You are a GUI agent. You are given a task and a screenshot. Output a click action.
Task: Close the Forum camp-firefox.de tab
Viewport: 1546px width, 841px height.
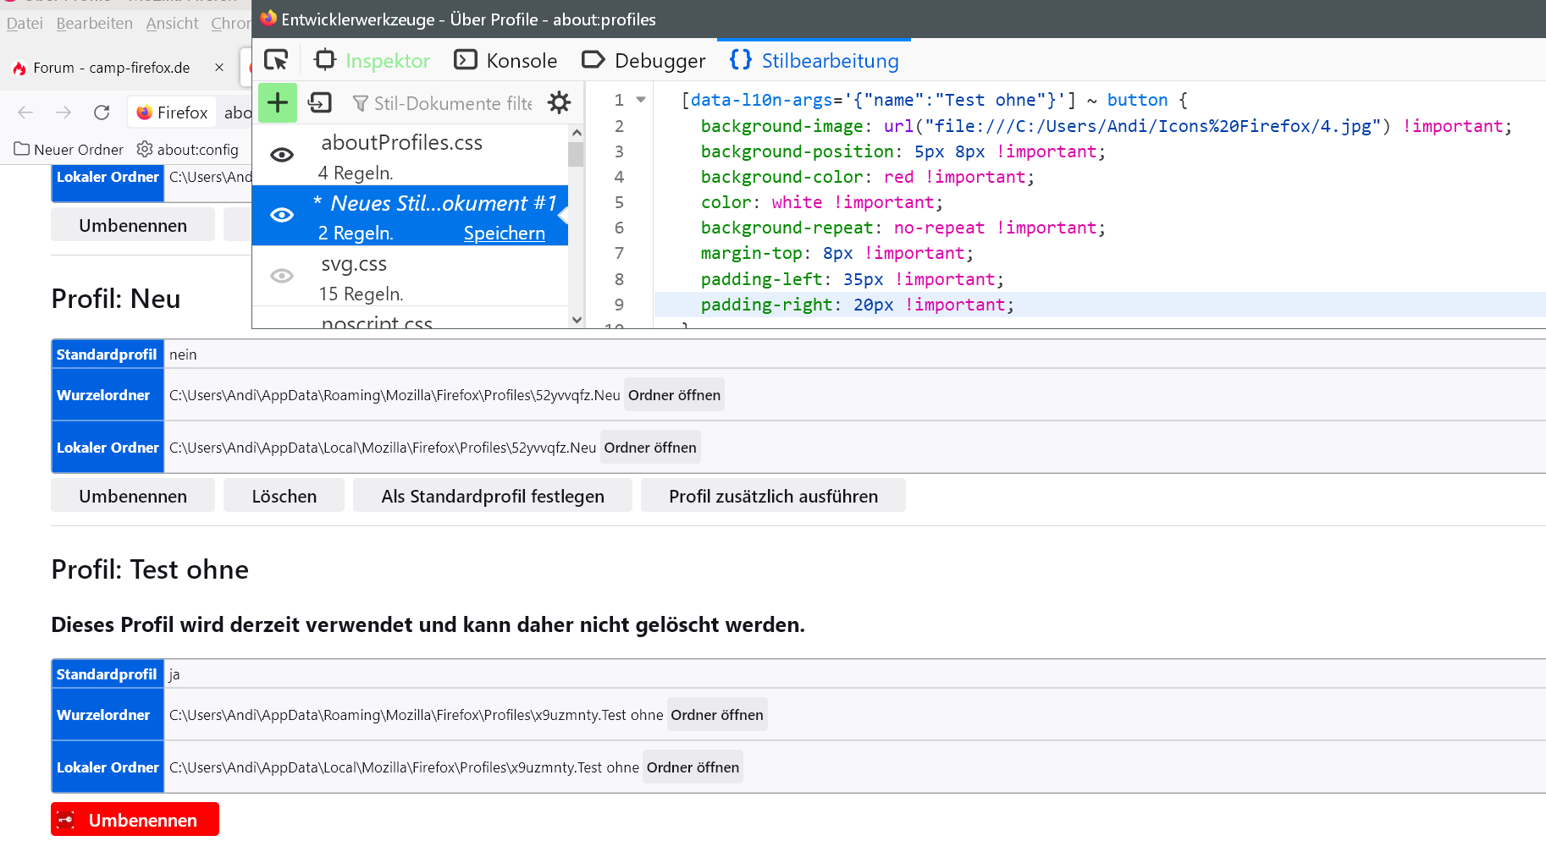[219, 68]
